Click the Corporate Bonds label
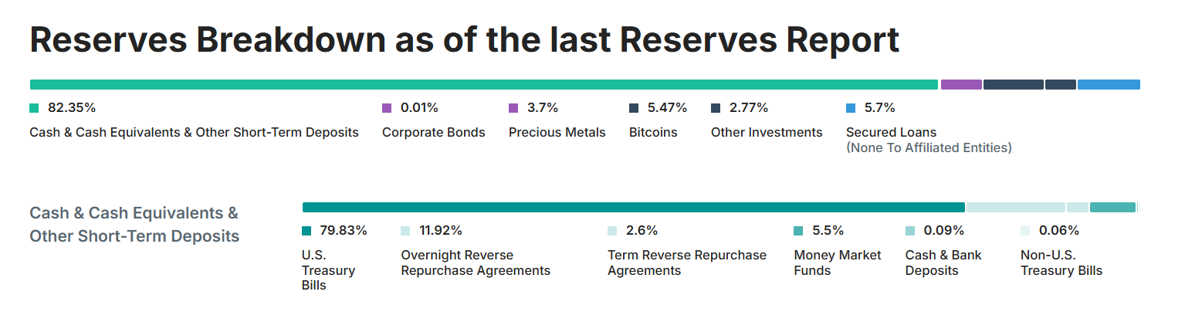The width and height of the screenshot is (1185, 332). tap(433, 132)
